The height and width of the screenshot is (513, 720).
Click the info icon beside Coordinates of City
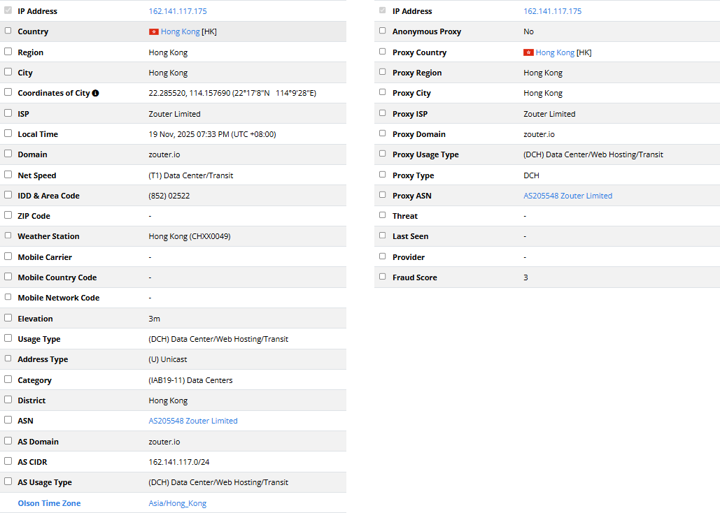pos(95,93)
